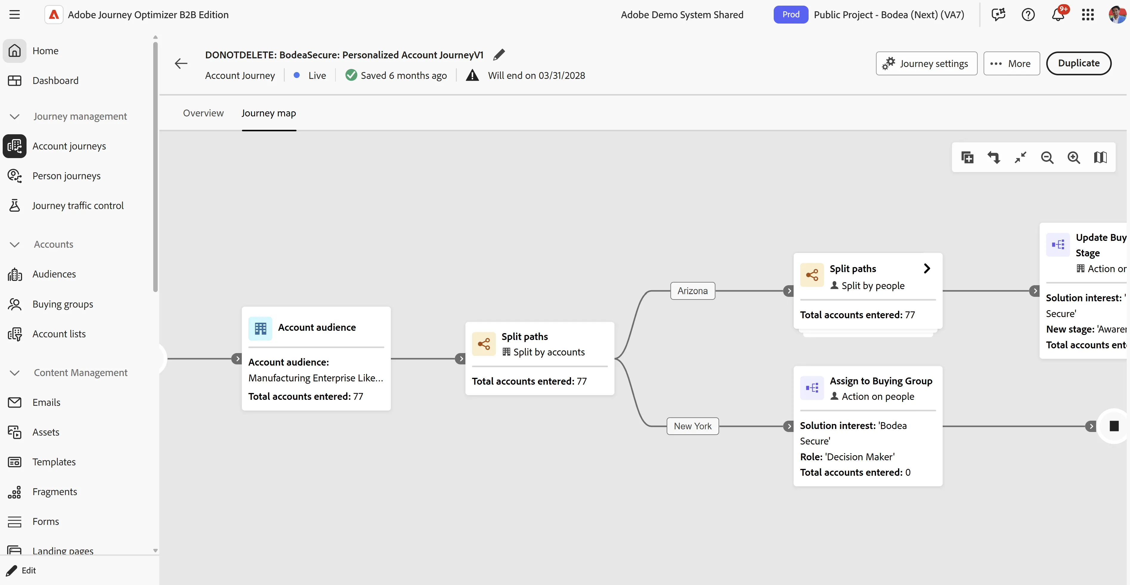This screenshot has height=585, width=1130.
Task: Toggle the minimap icon
Action: click(1100, 157)
